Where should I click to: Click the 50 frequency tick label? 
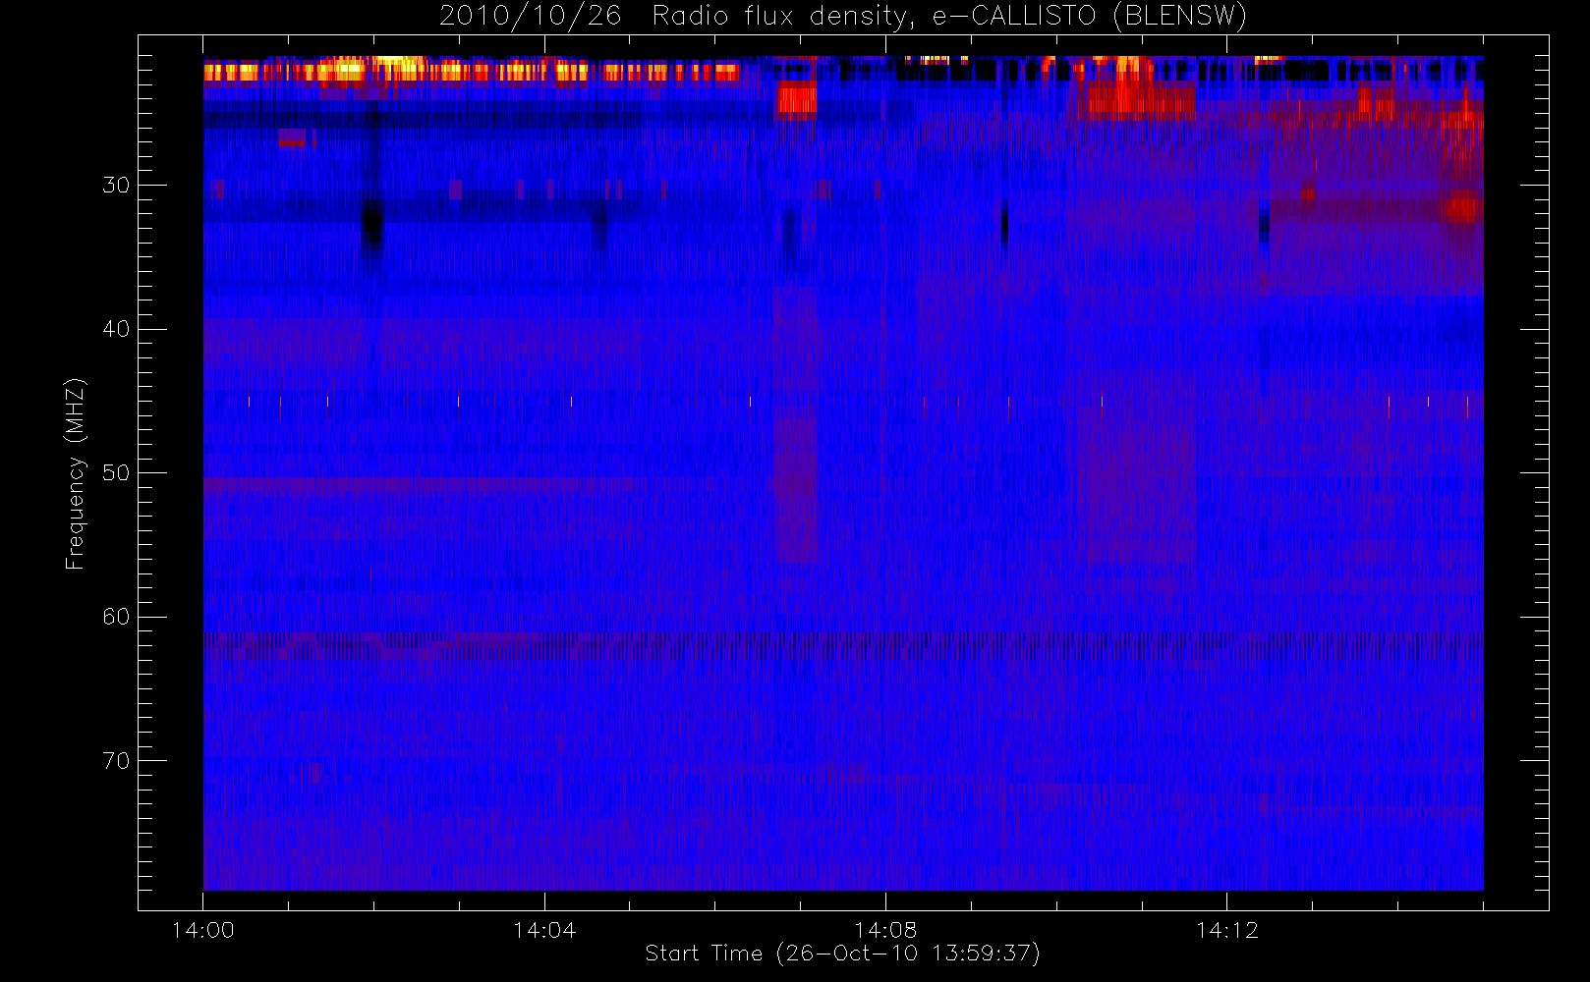(116, 472)
